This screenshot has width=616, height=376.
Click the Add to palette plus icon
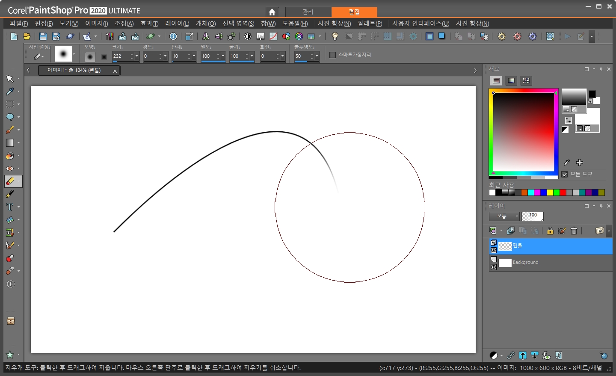pyautogui.click(x=580, y=163)
